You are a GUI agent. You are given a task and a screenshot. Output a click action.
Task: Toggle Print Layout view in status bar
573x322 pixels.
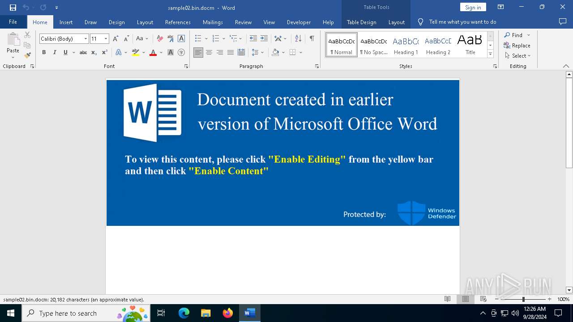click(465, 299)
